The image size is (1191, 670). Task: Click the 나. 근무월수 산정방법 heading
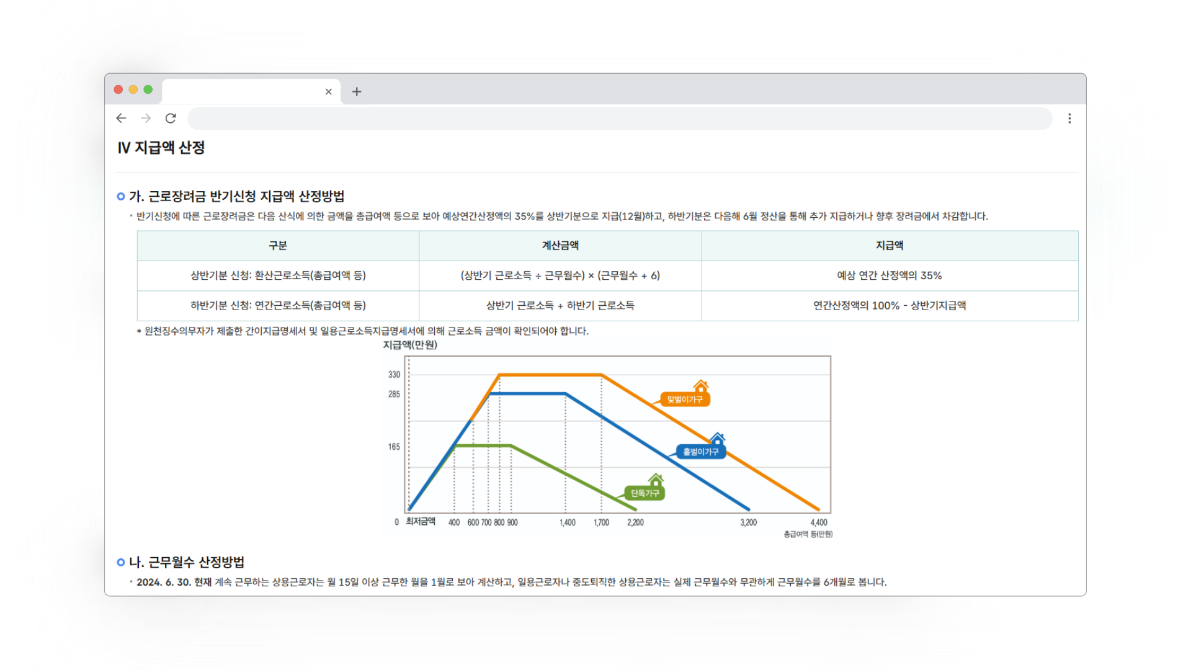coord(186,562)
